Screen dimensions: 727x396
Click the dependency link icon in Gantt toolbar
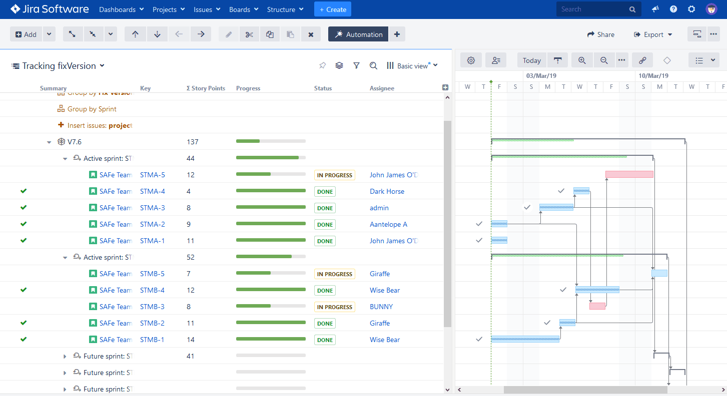[642, 60]
